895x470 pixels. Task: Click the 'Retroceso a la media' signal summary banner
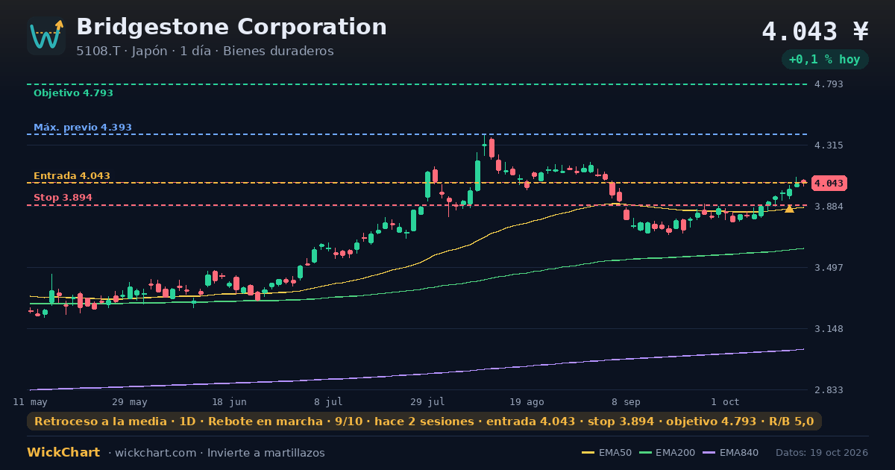point(424,422)
